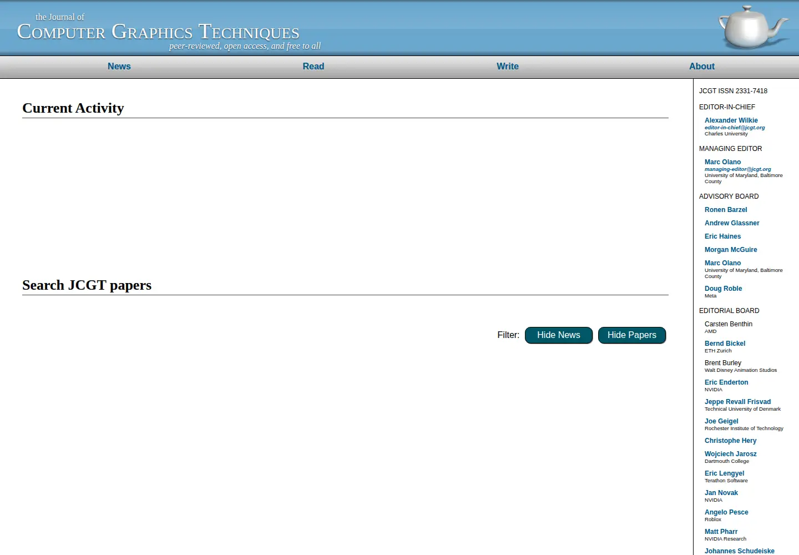Viewport: 799px width, 555px height.
Task: Email editor-in-chief@jcgt.org
Action: coord(735,128)
